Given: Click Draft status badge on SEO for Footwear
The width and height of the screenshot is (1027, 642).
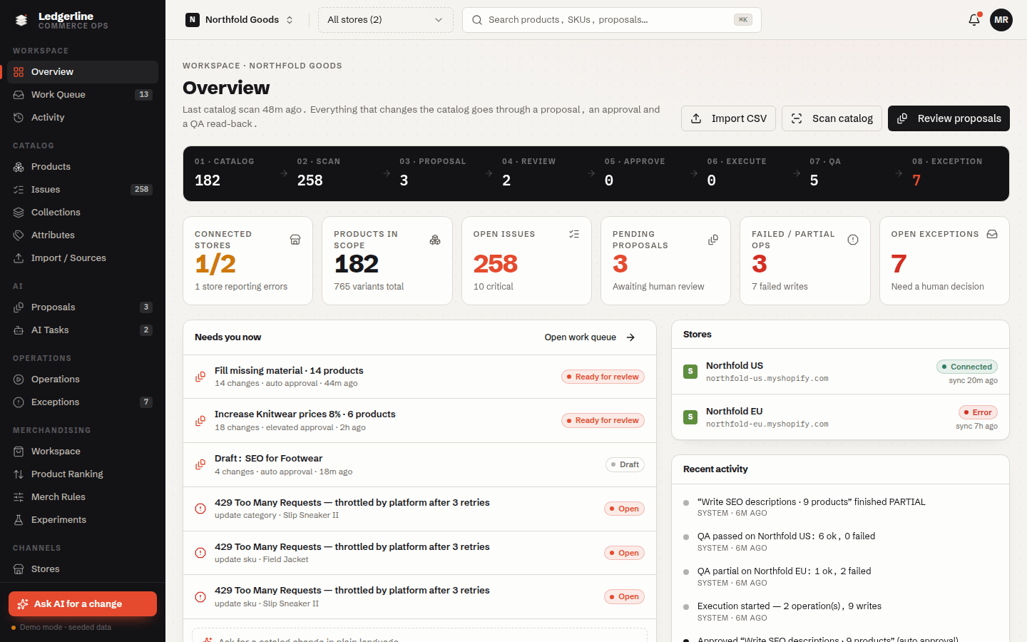Looking at the screenshot, I should [x=625, y=465].
